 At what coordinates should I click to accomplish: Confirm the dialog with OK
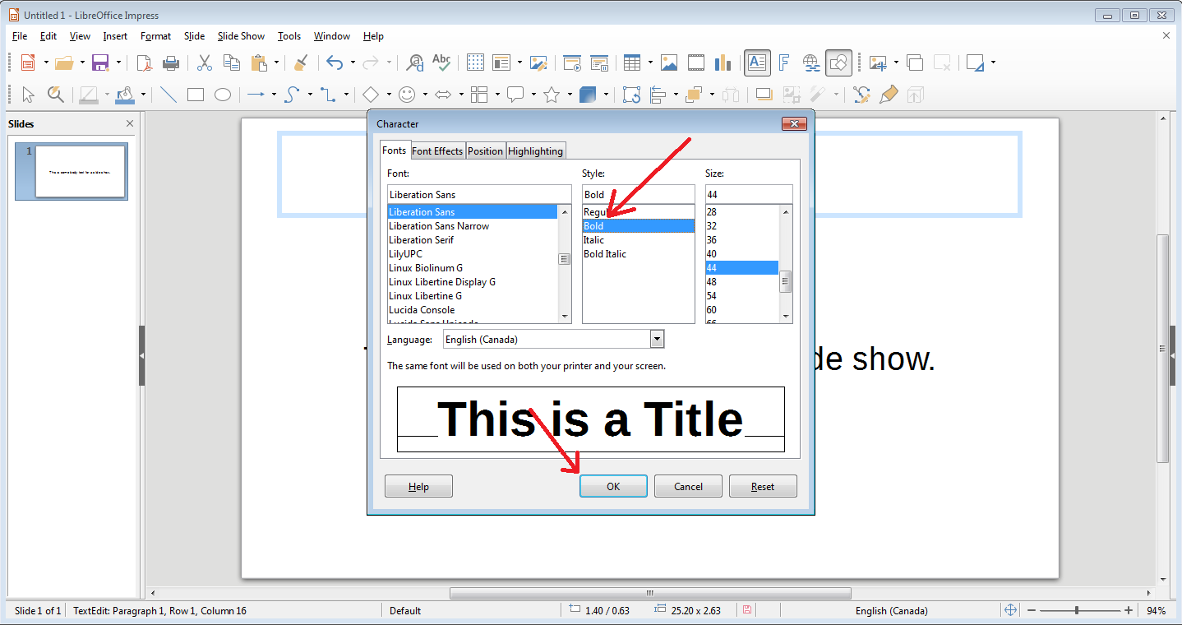pos(613,486)
